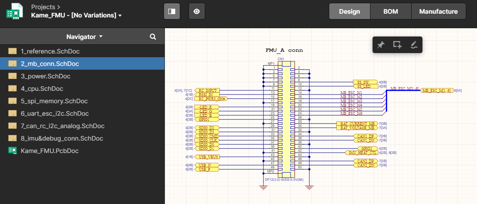
Task: Toggle the side panel layout button
Action: click(x=172, y=11)
